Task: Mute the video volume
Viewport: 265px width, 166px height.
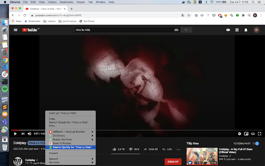Action: click(29, 134)
